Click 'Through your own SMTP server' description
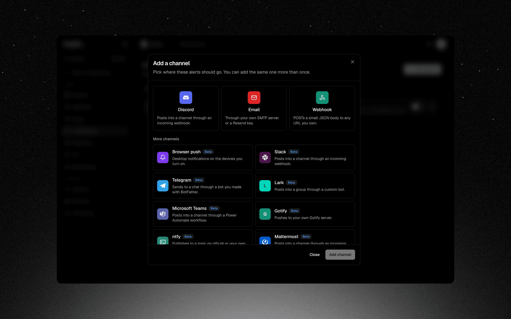The image size is (511, 319). coord(252,121)
